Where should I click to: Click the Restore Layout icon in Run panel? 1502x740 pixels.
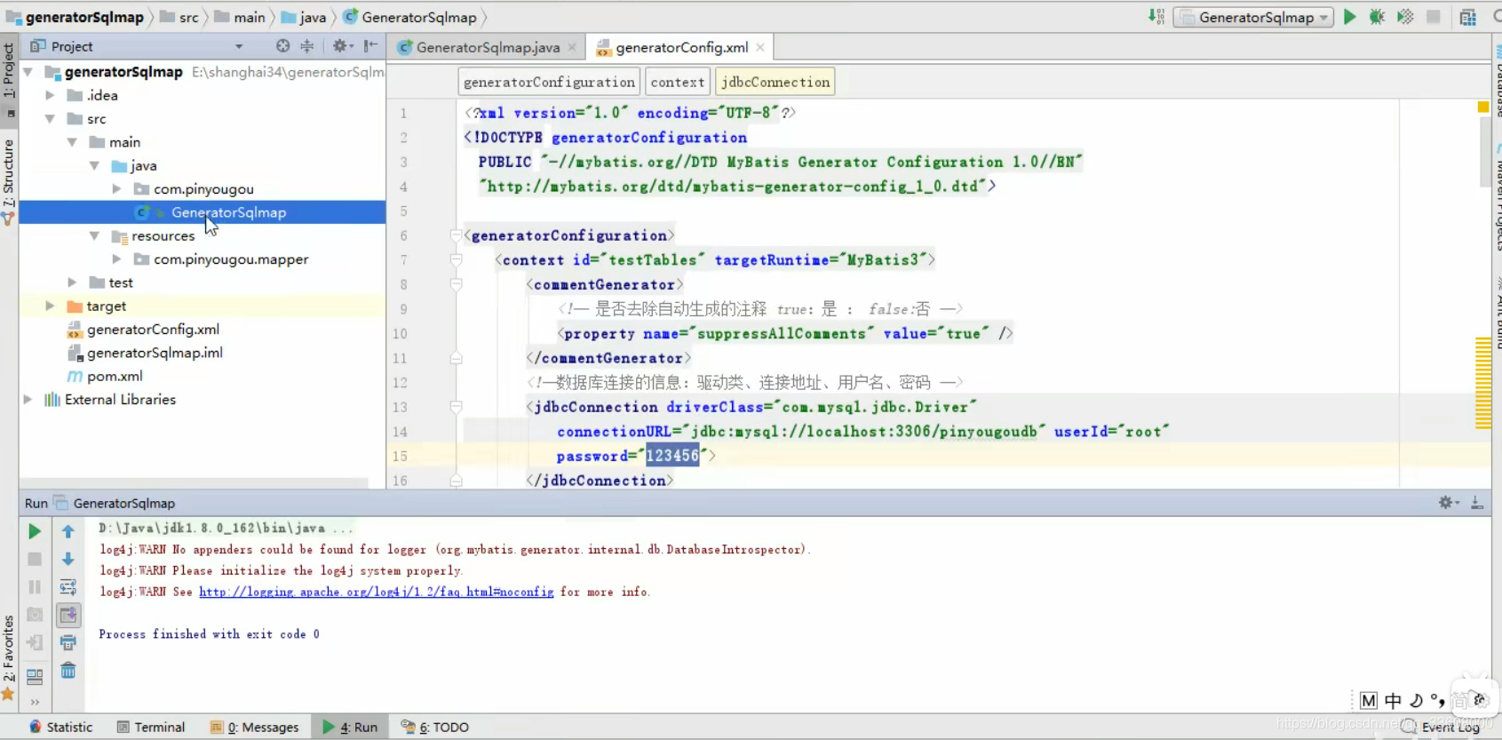point(35,677)
